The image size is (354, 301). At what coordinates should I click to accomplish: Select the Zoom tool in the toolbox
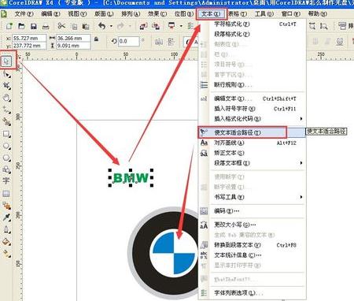6,98
